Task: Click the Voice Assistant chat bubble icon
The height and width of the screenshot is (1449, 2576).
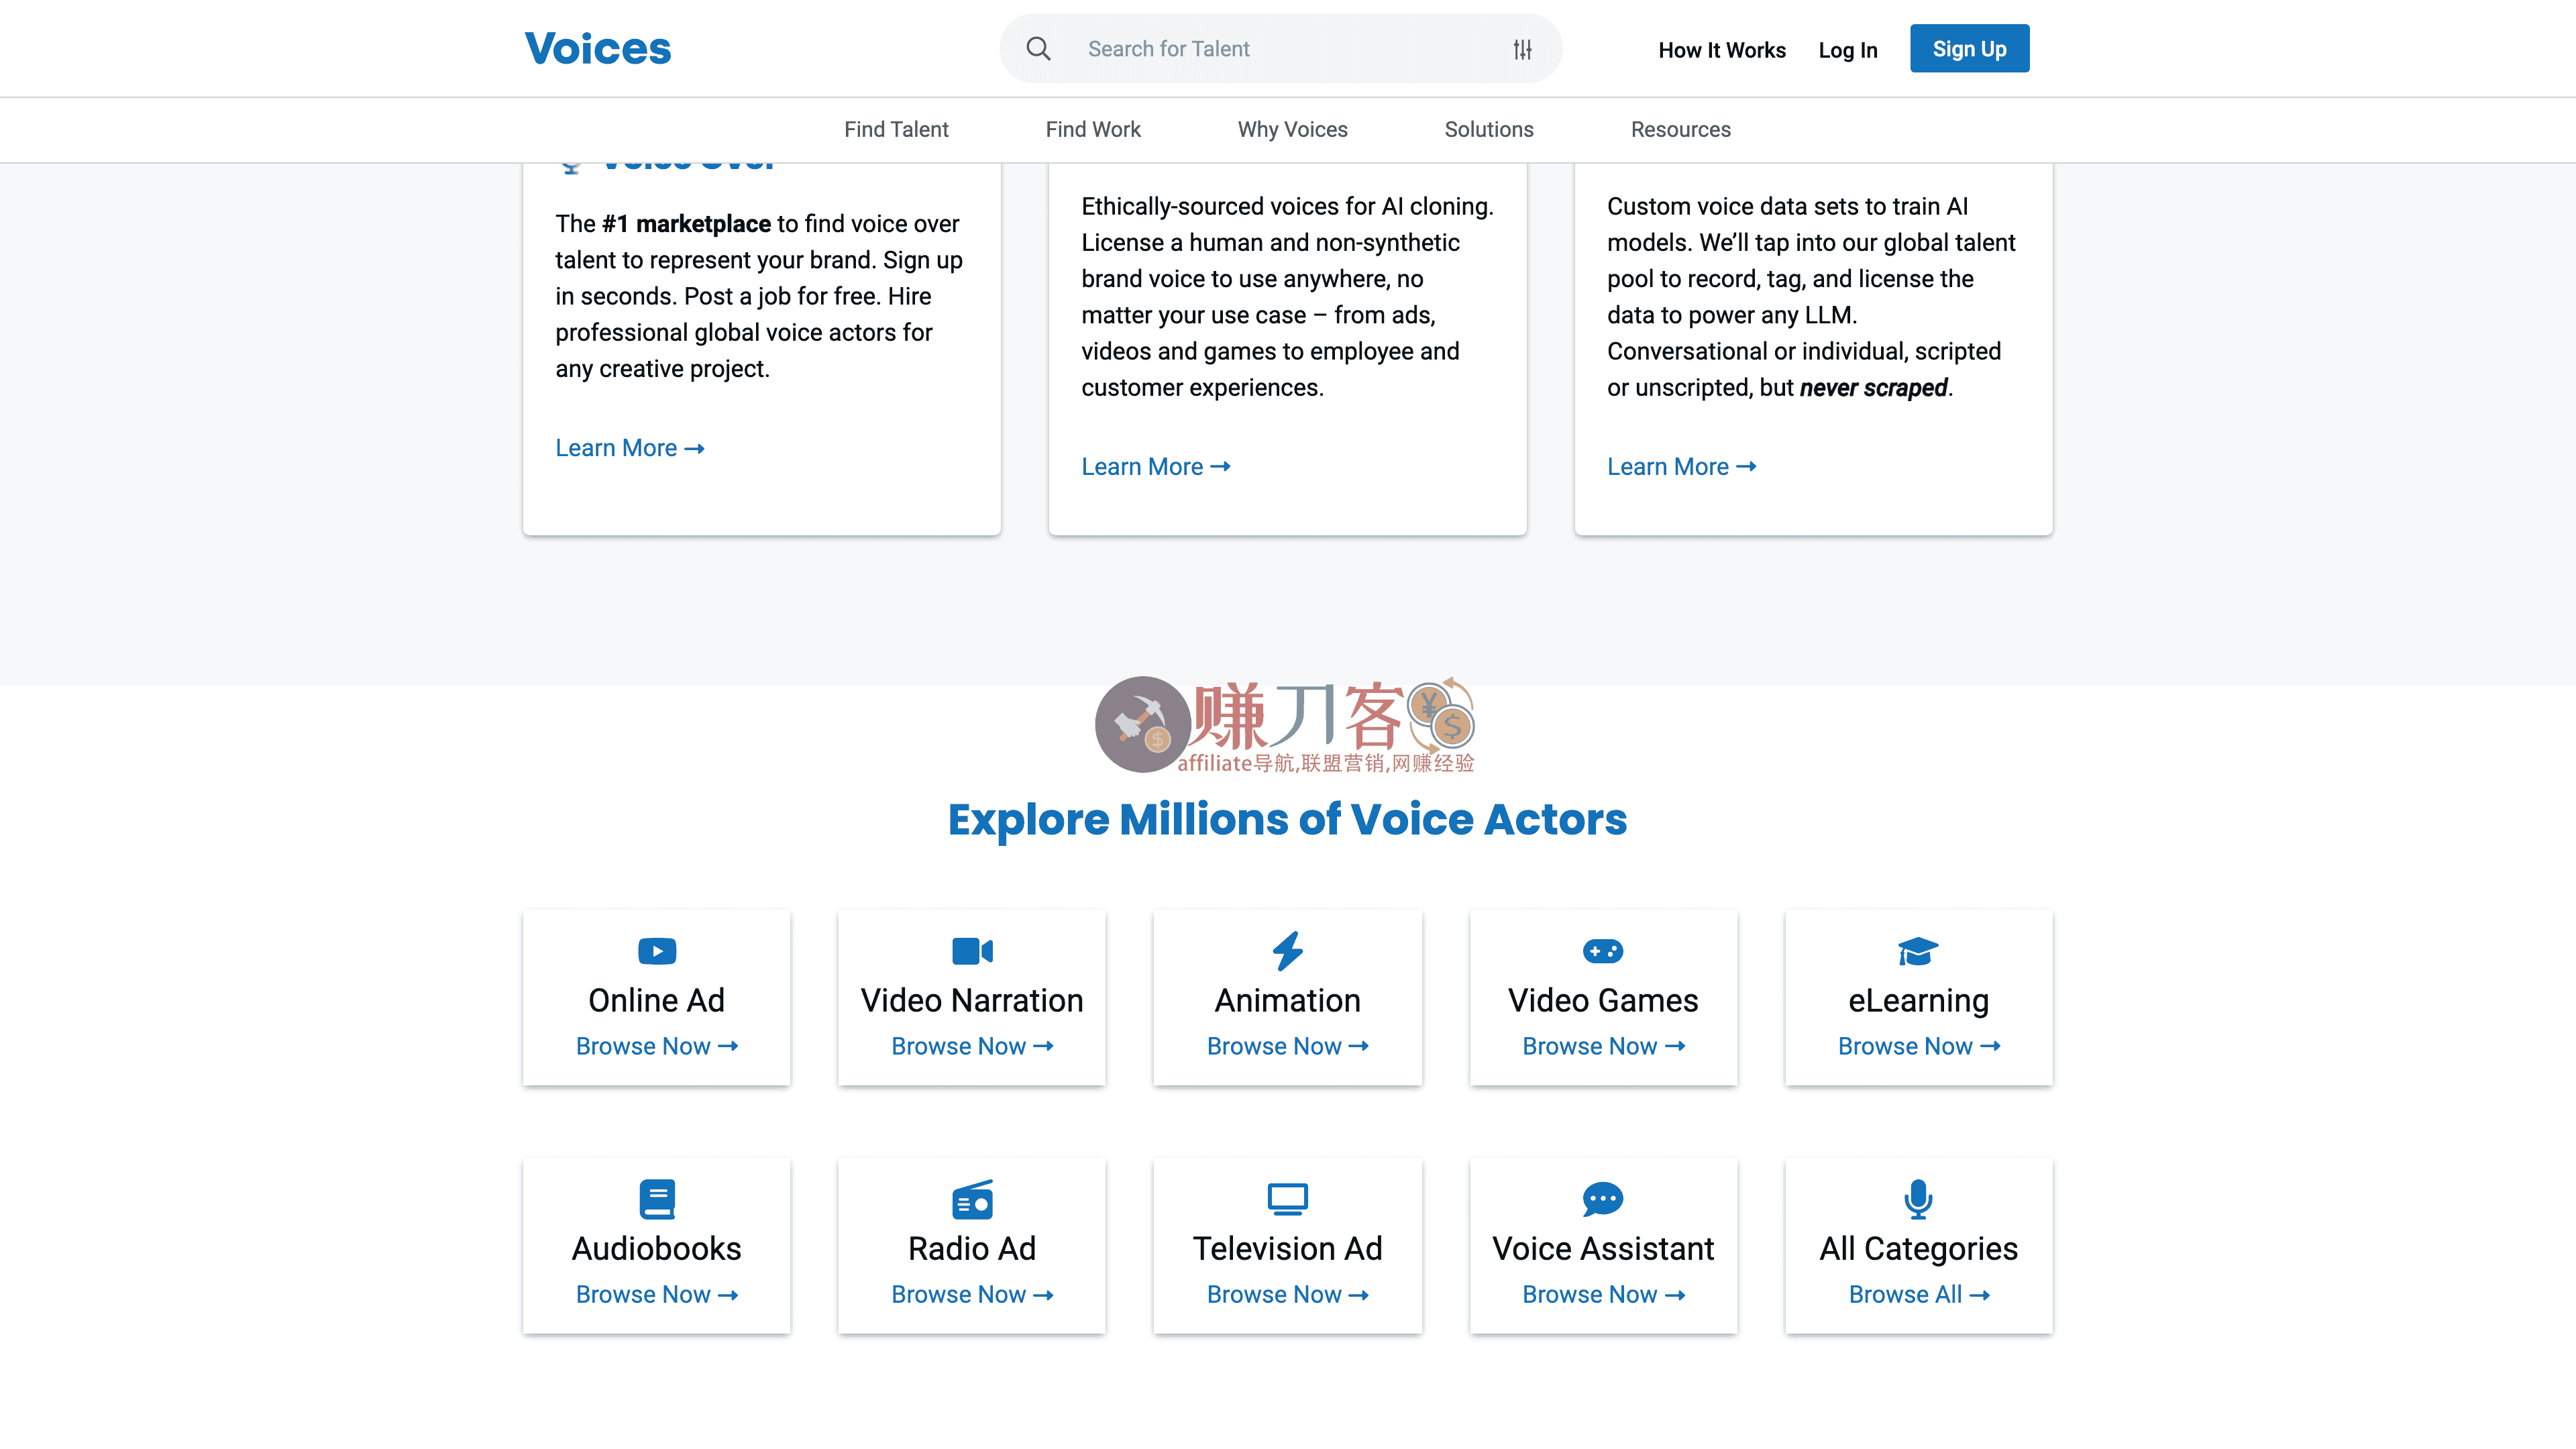Action: (1603, 1198)
